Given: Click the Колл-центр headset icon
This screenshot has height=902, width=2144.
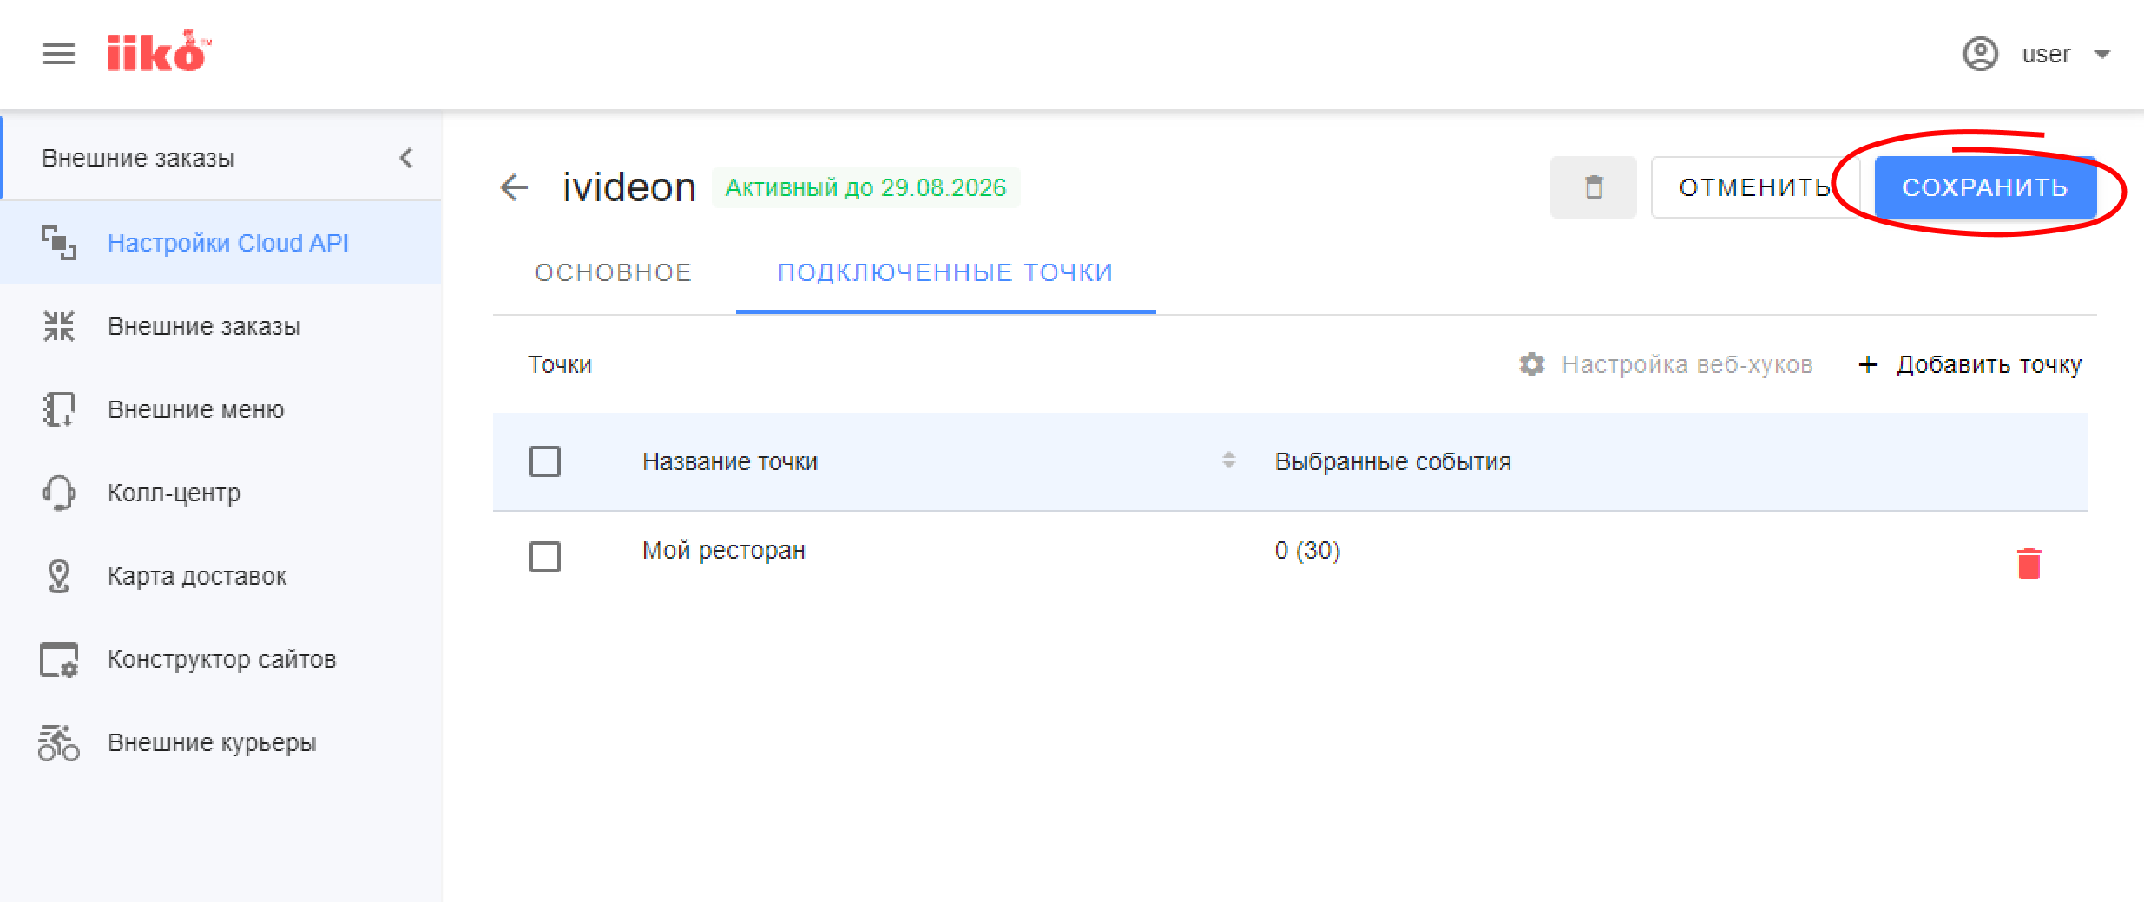Looking at the screenshot, I should coord(59,493).
